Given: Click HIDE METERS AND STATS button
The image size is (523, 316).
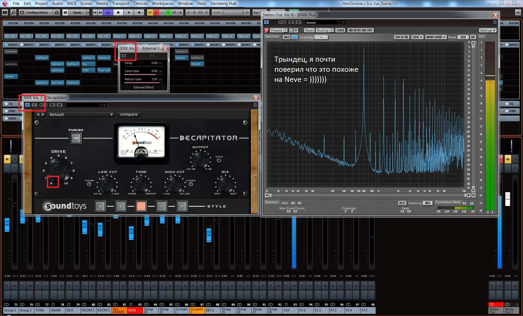Looking at the screenshot, I should point(360,30).
